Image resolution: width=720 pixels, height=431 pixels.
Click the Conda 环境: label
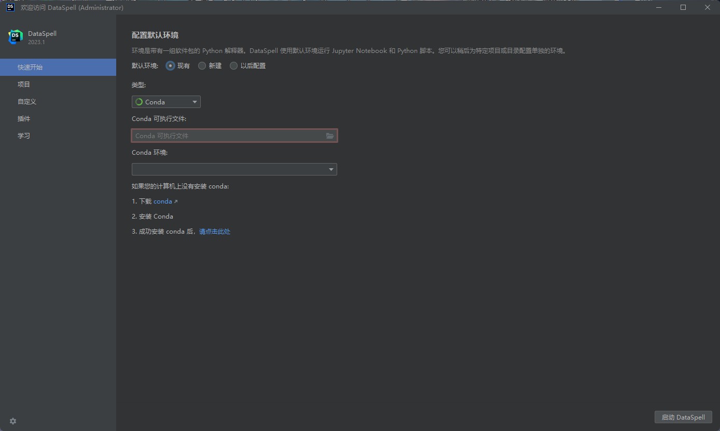(150, 152)
